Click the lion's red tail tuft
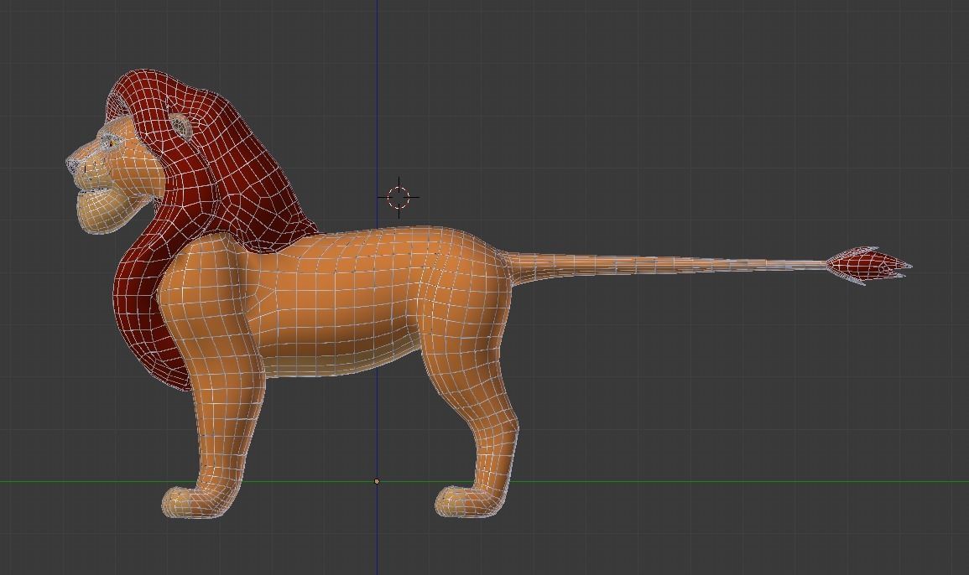The height and width of the screenshot is (575, 969). pos(868,266)
